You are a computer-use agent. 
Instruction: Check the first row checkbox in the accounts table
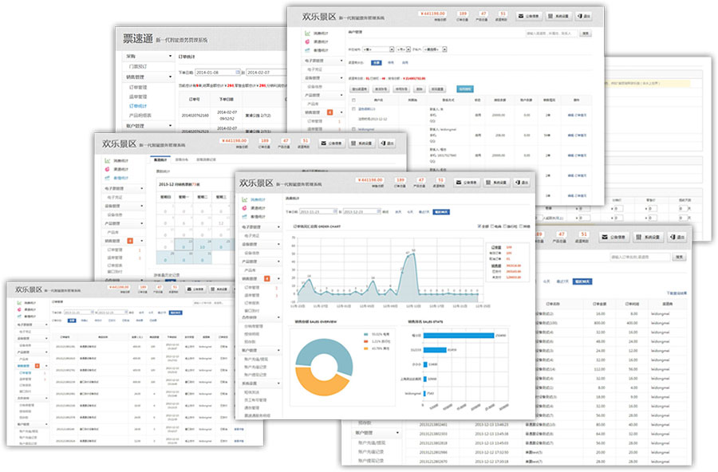353,109
